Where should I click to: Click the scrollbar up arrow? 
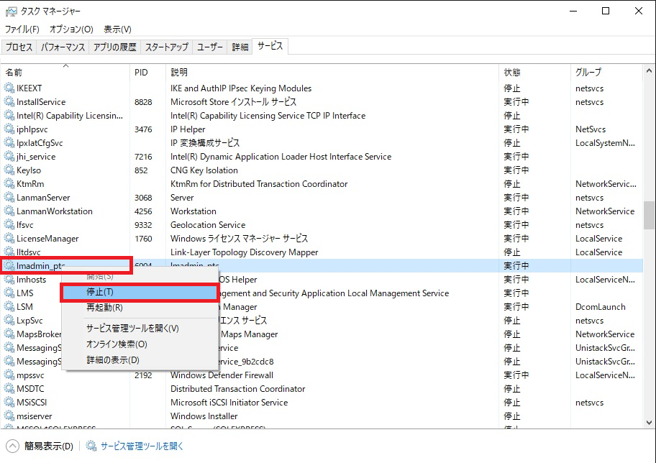tap(649, 70)
